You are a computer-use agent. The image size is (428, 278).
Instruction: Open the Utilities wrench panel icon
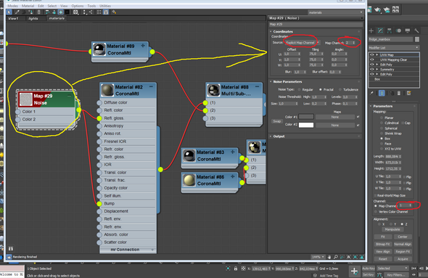pos(416,30)
